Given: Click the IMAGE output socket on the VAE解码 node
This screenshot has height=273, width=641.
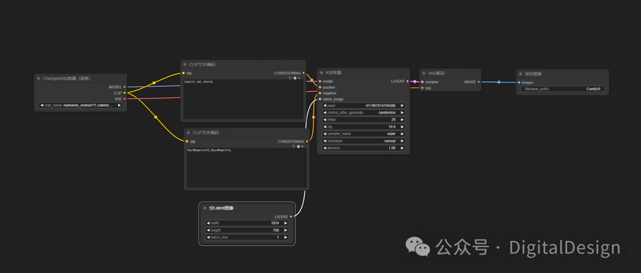Looking at the screenshot, I should [x=479, y=82].
